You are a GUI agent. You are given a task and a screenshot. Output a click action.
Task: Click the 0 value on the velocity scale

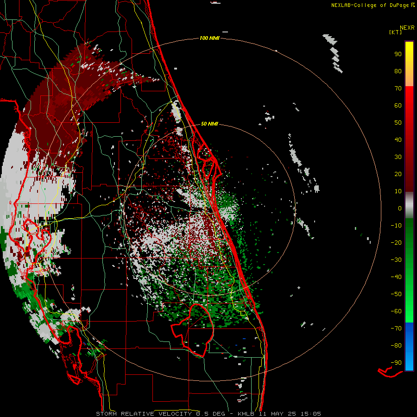400,208
